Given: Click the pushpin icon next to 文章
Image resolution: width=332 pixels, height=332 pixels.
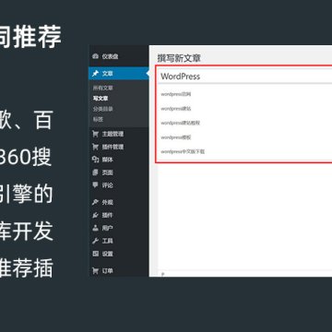Looking at the screenshot, I should pyautogui.click(x=96, y=74).
